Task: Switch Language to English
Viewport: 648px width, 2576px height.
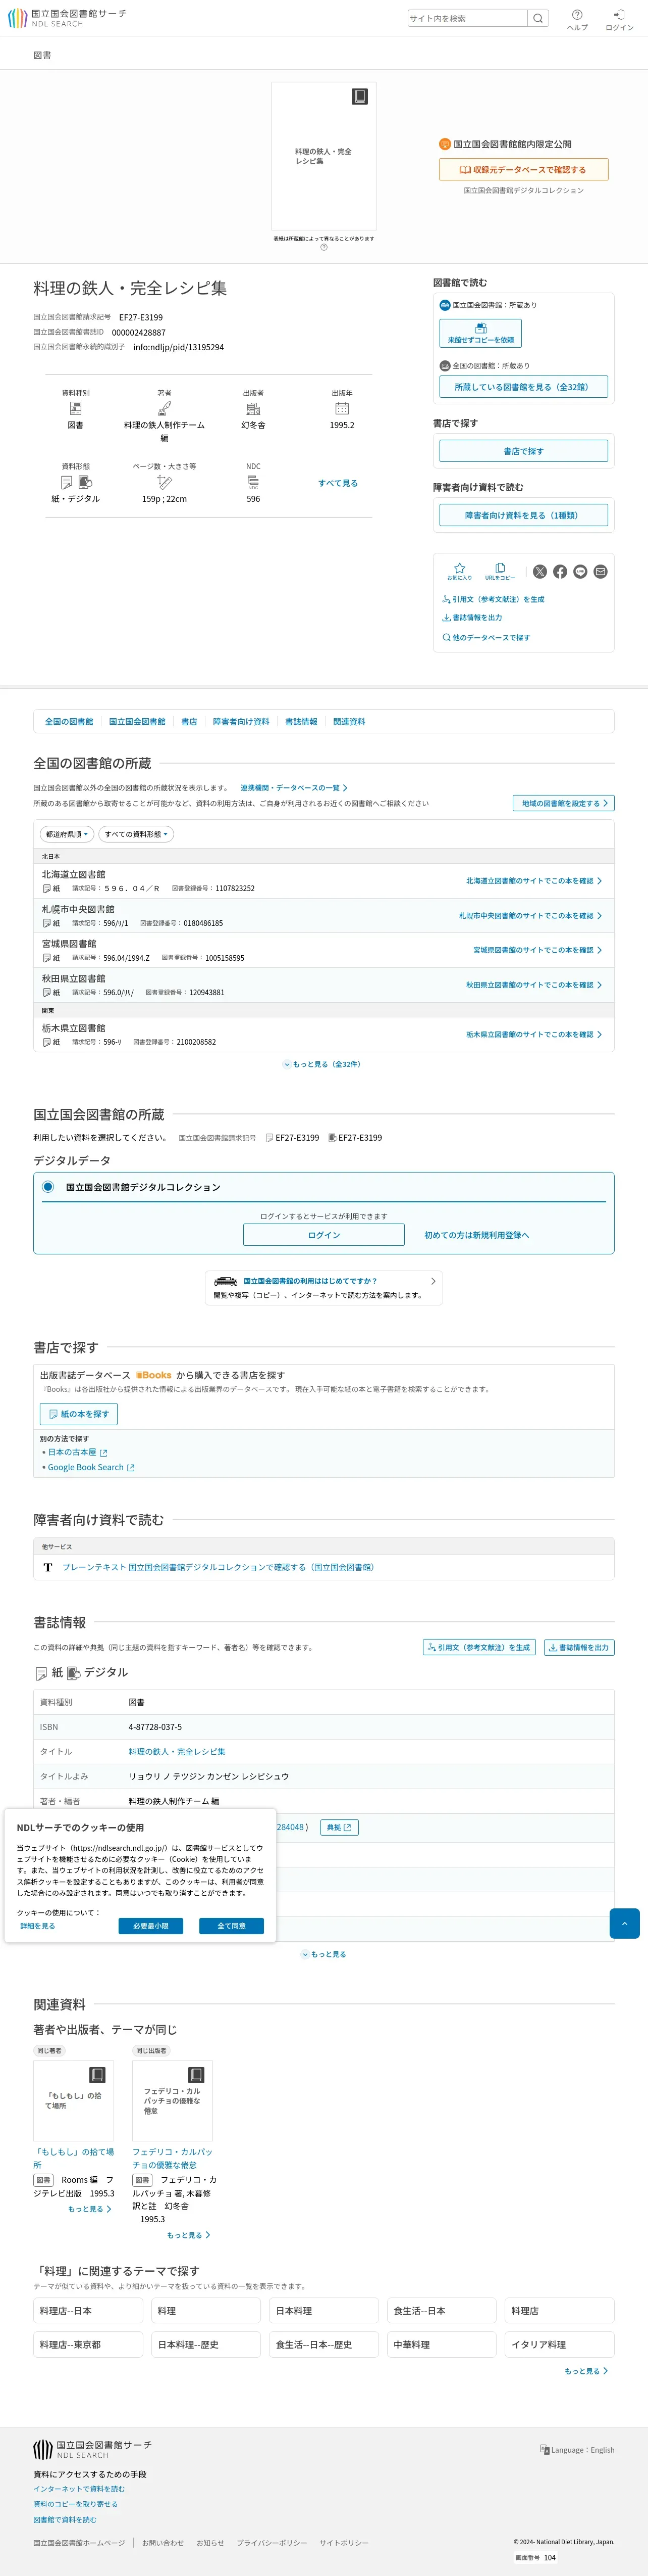Action: point(577,2450)
